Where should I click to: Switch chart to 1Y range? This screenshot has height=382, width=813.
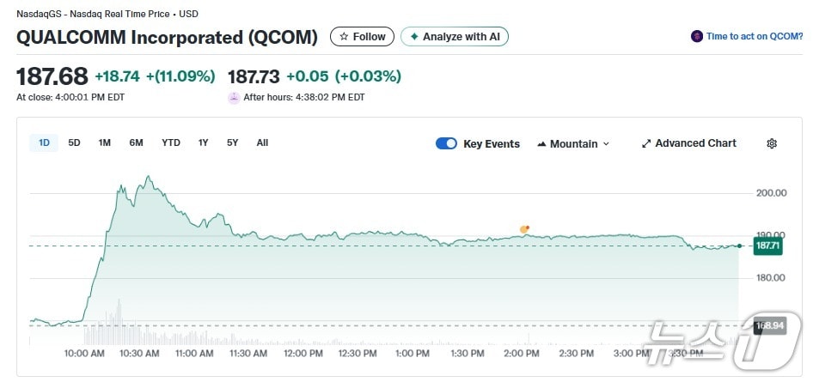(x=203, y=142)
